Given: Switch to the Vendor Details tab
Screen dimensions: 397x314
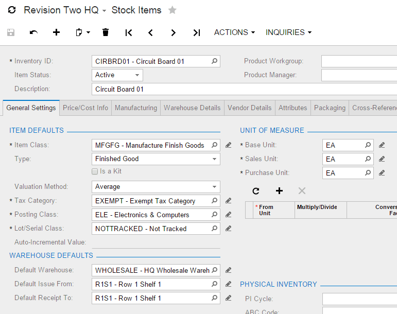Looking at the screenshot, I should [x=250, y=108].
